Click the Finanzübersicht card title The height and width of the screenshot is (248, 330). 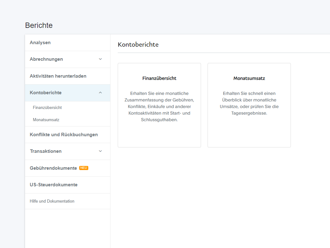click(x=159, y=78)
